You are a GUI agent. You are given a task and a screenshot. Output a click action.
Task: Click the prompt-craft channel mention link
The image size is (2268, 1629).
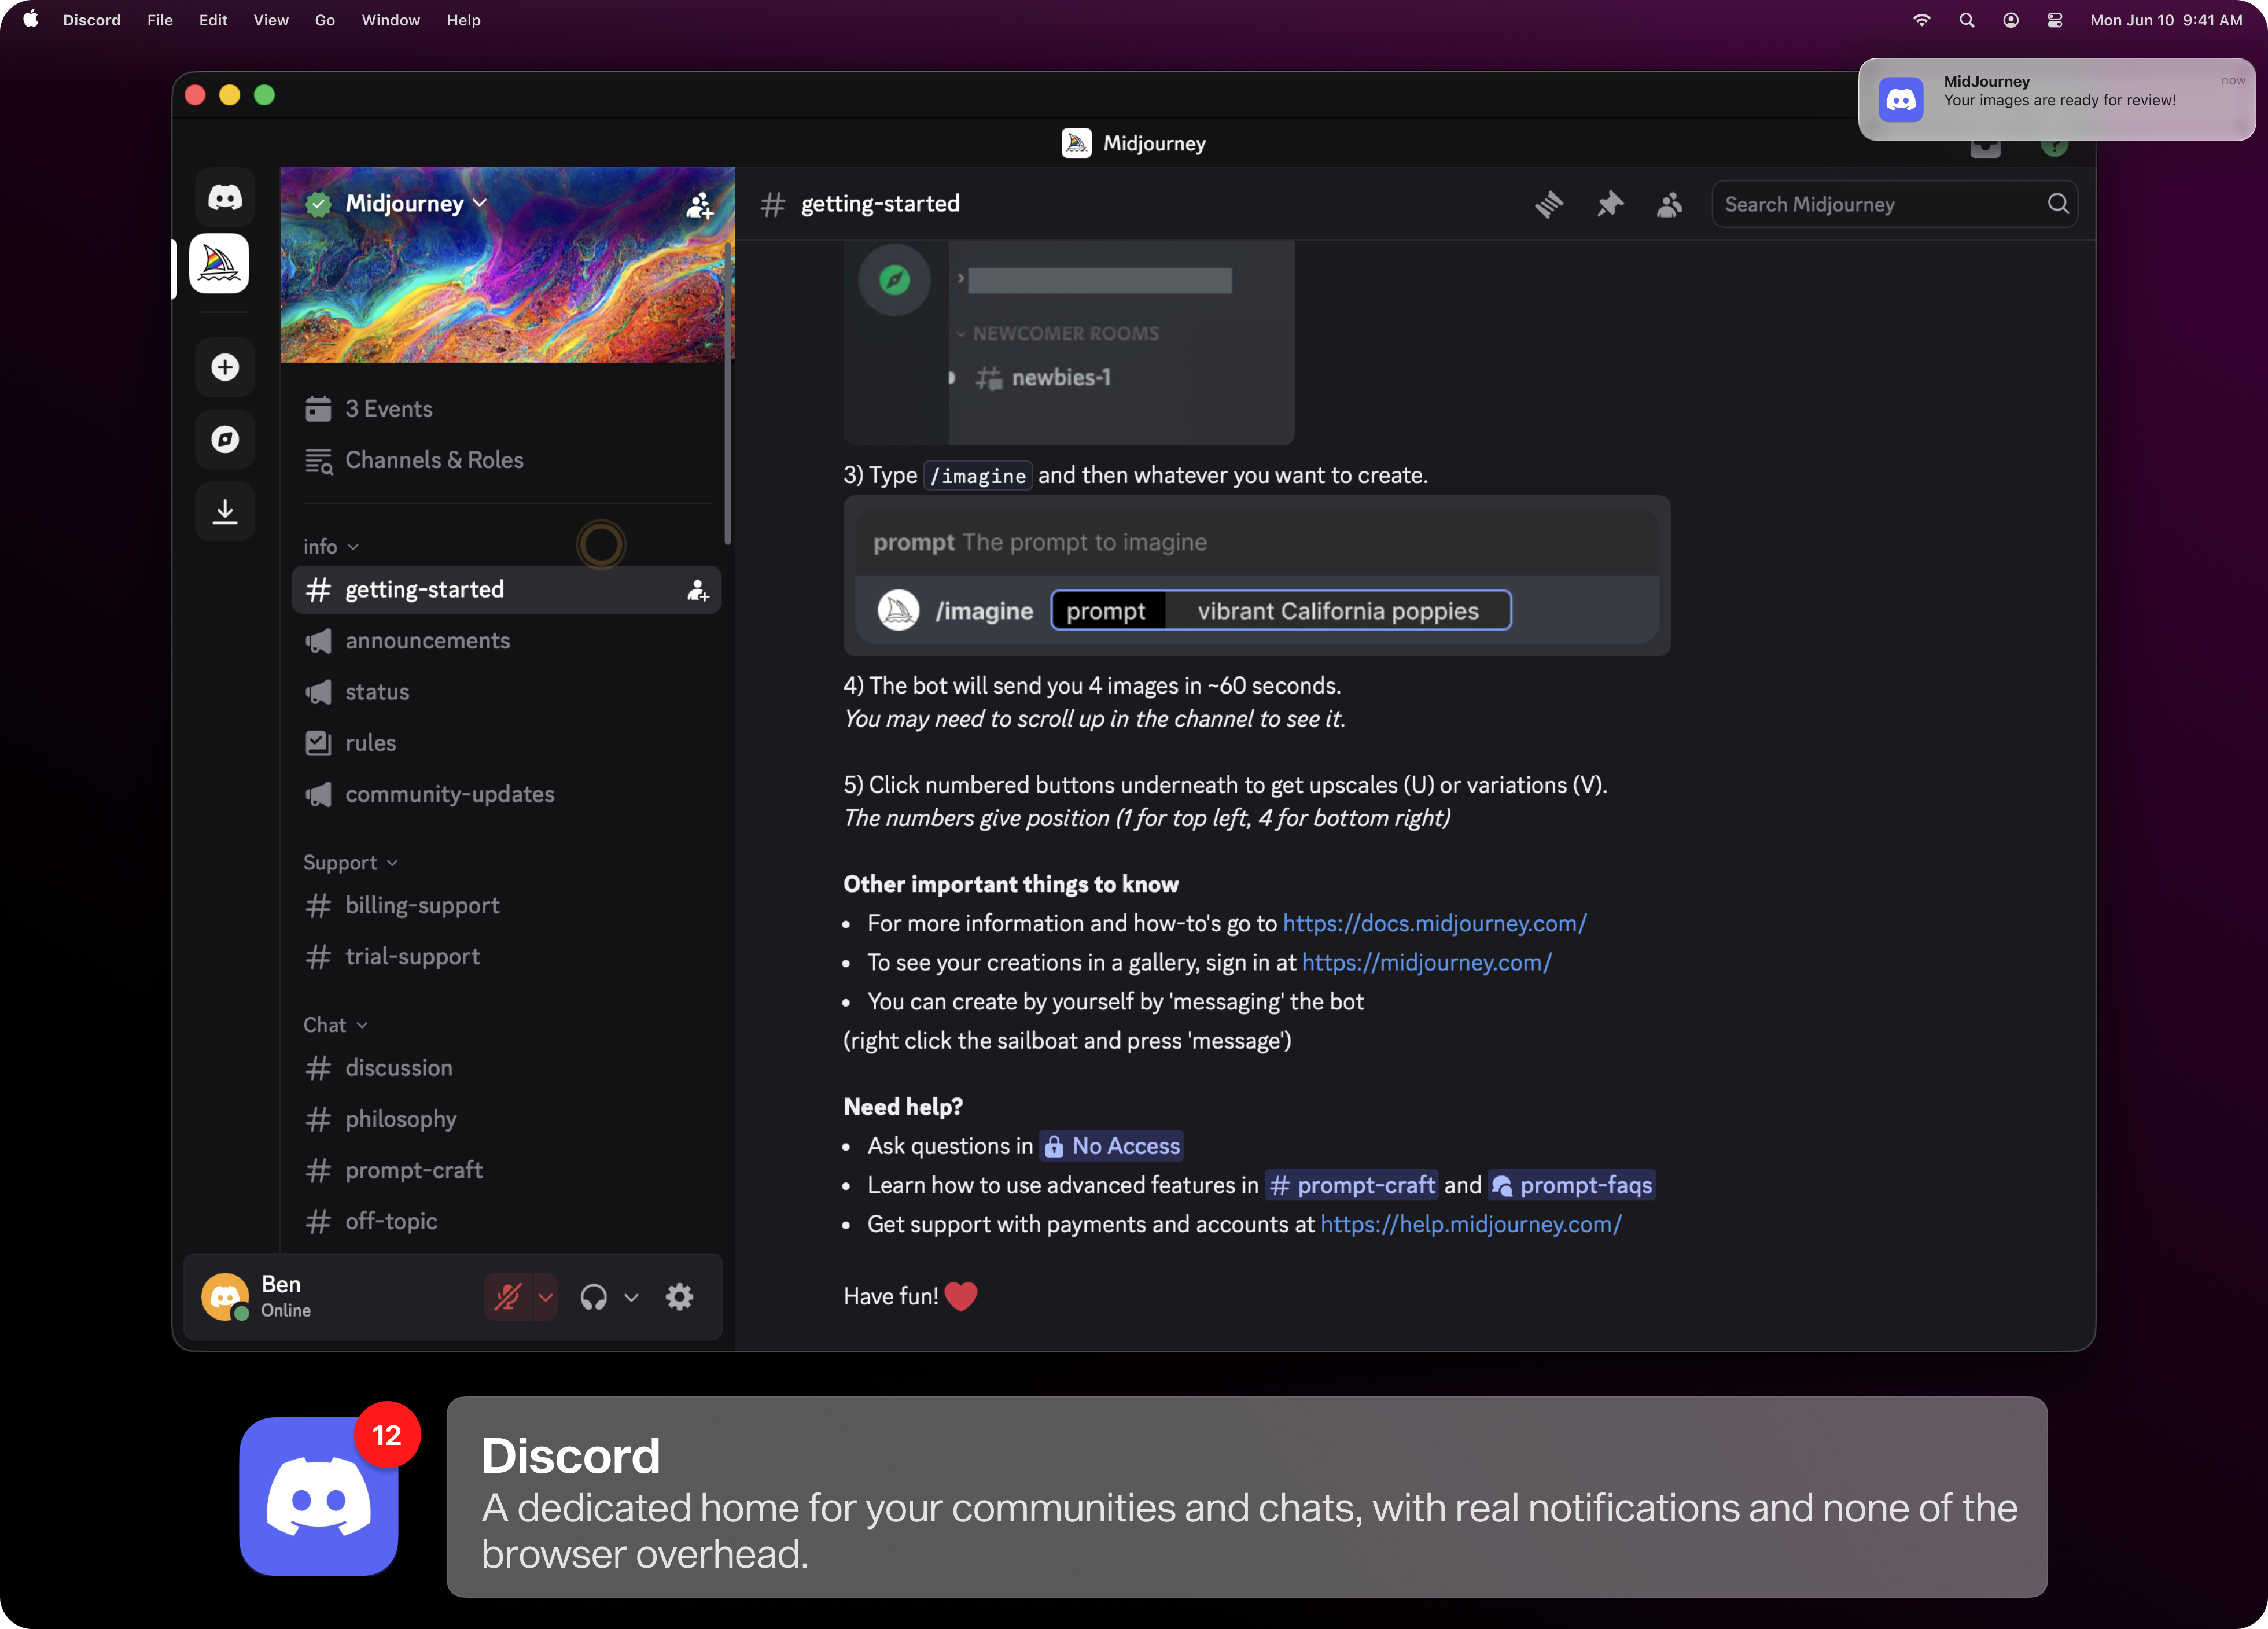pyautogui.click(x=1352, y=1185)
